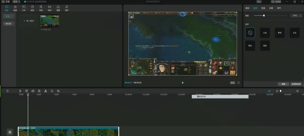
Task: Expand the Material library (素材库) category
Action: click(x=9, y=24)
